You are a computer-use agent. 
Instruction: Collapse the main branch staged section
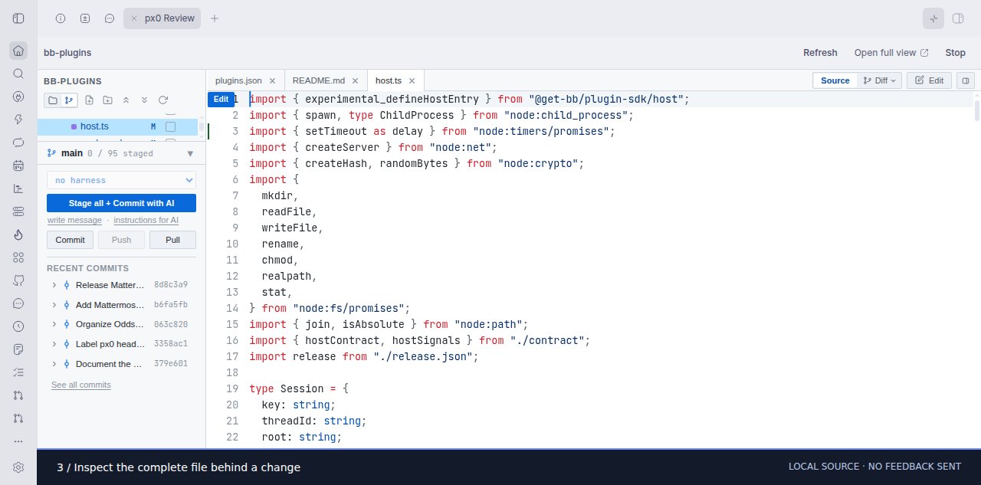tap(190, 153)
